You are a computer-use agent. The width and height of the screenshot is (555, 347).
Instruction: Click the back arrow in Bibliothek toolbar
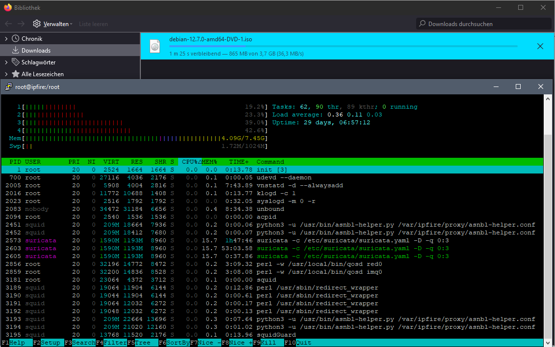(x=8, y=24)
